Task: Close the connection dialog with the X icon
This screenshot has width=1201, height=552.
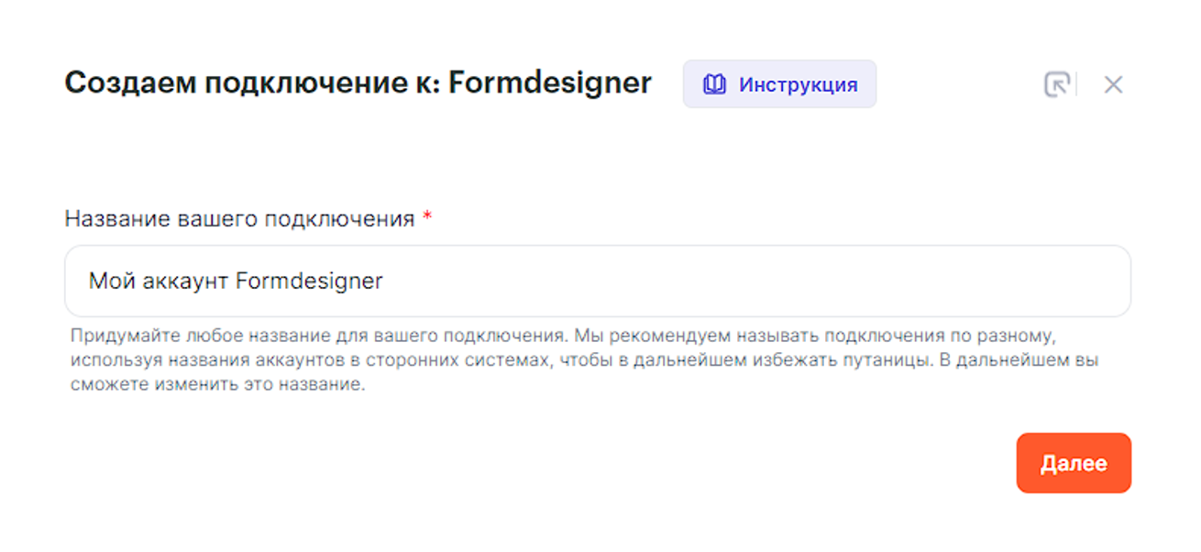Action: (1113, 85)
